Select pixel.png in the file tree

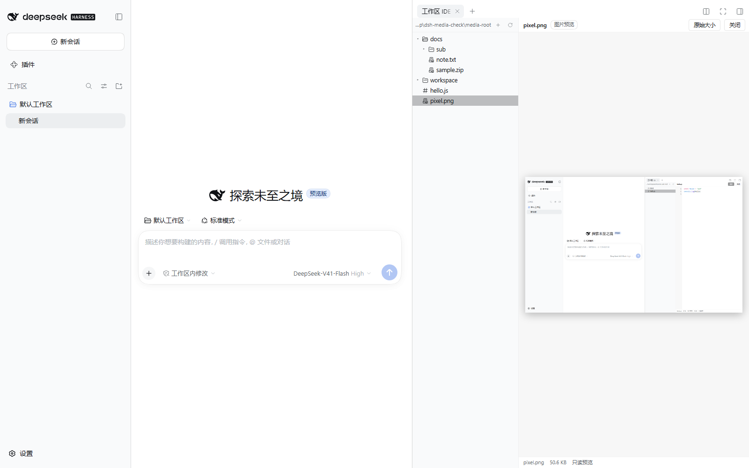(465, 101)
